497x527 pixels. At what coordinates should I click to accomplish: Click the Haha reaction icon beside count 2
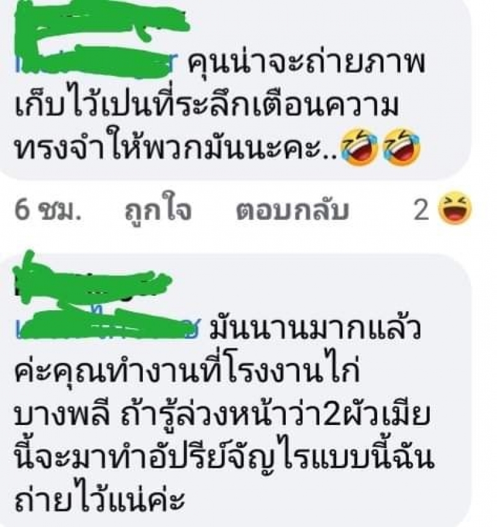point(455,208)
